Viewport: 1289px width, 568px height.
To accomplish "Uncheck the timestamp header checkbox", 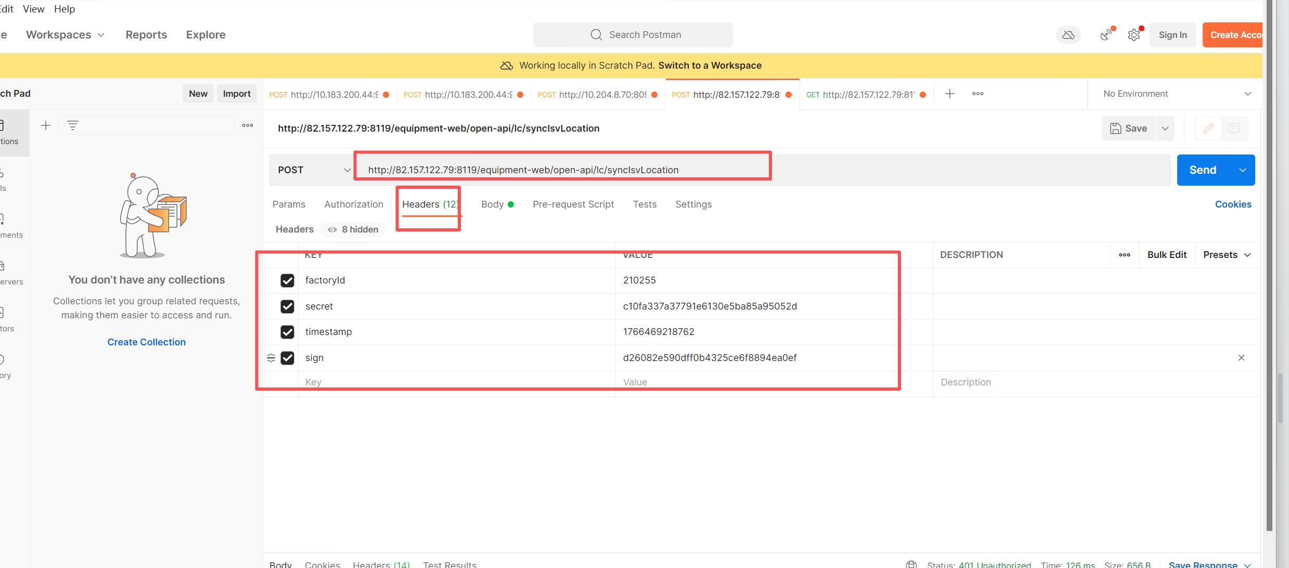I will point(287,332).
